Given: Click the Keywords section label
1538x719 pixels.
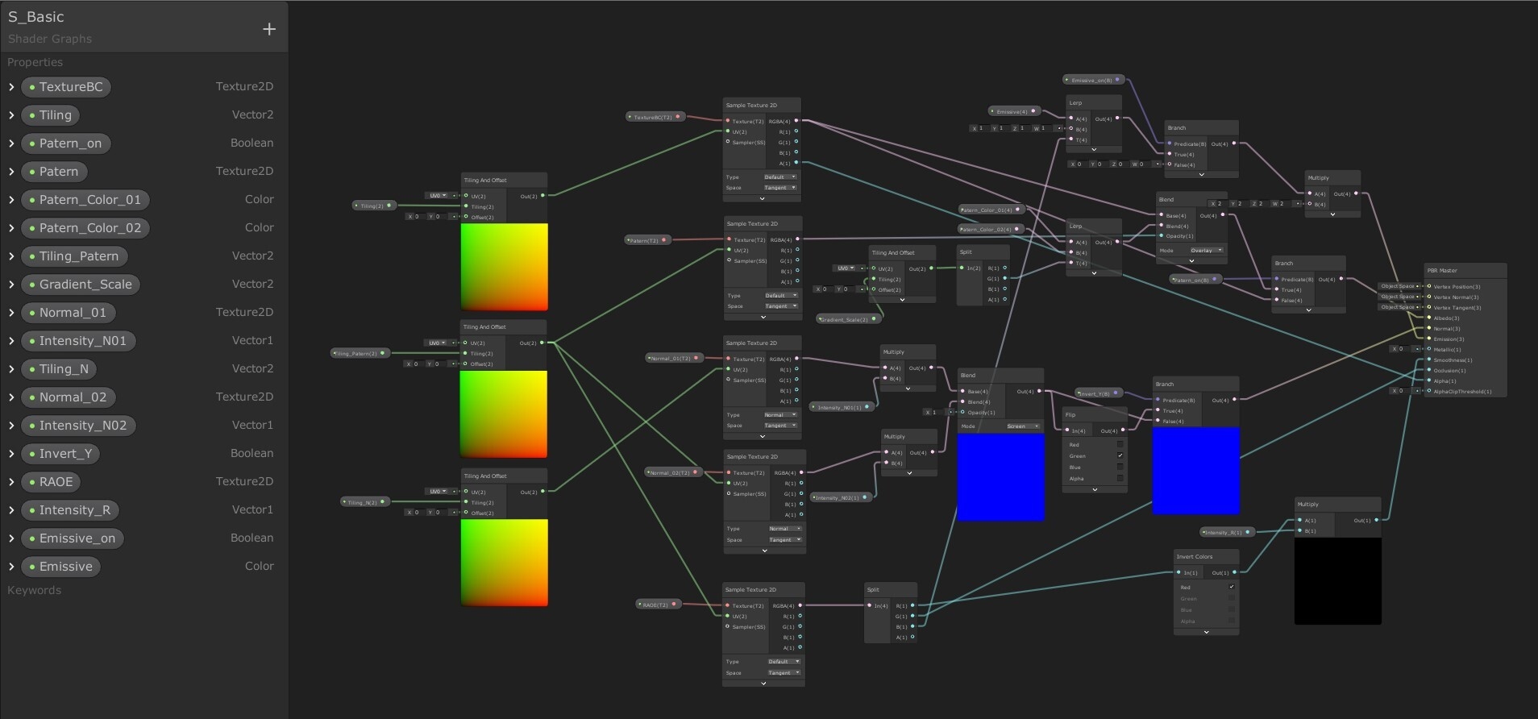Looking at the screenshot, I should click(35, 590).
